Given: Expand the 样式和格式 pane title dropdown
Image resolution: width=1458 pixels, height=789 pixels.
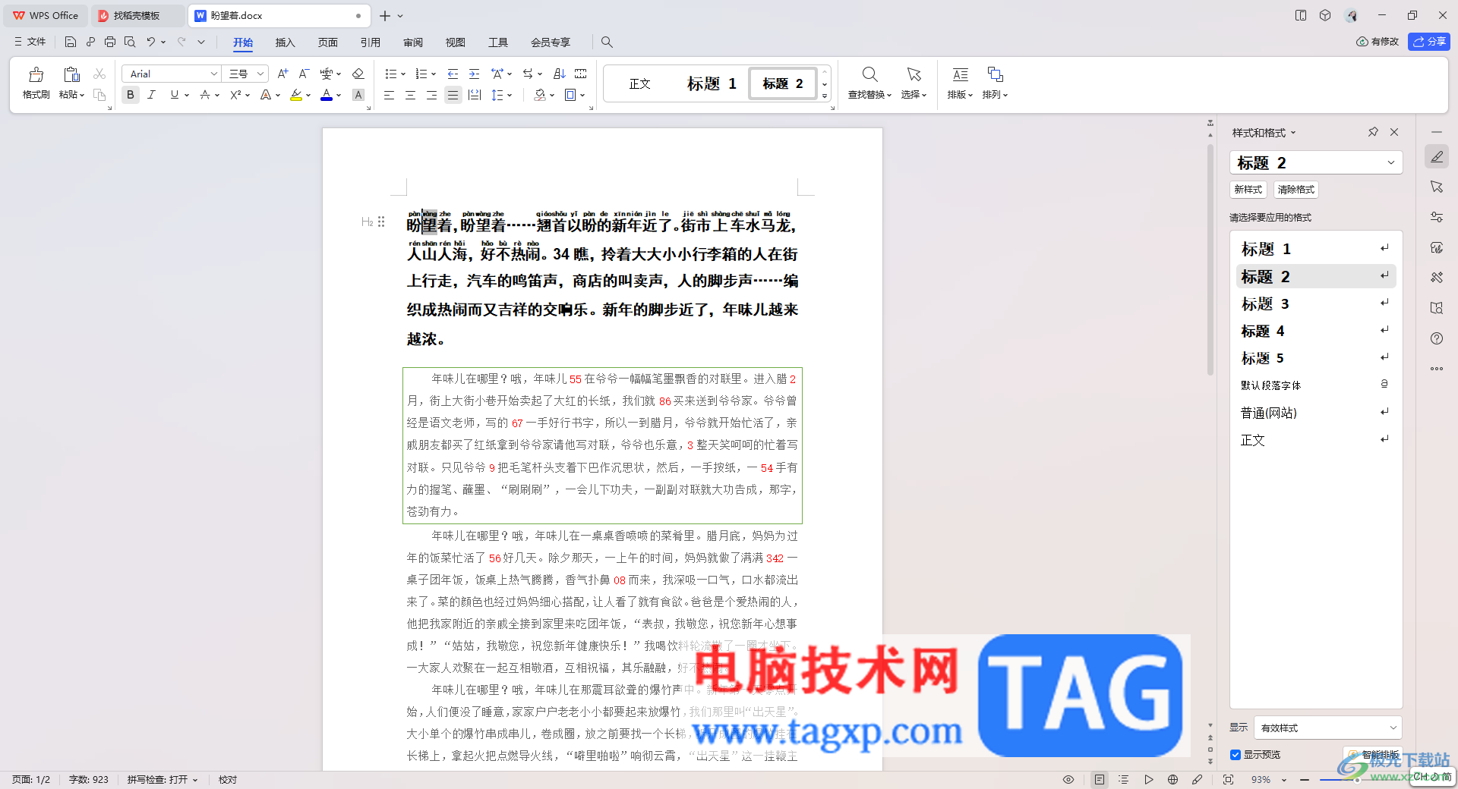Looking at the screenshot, I should point(1293,133).
